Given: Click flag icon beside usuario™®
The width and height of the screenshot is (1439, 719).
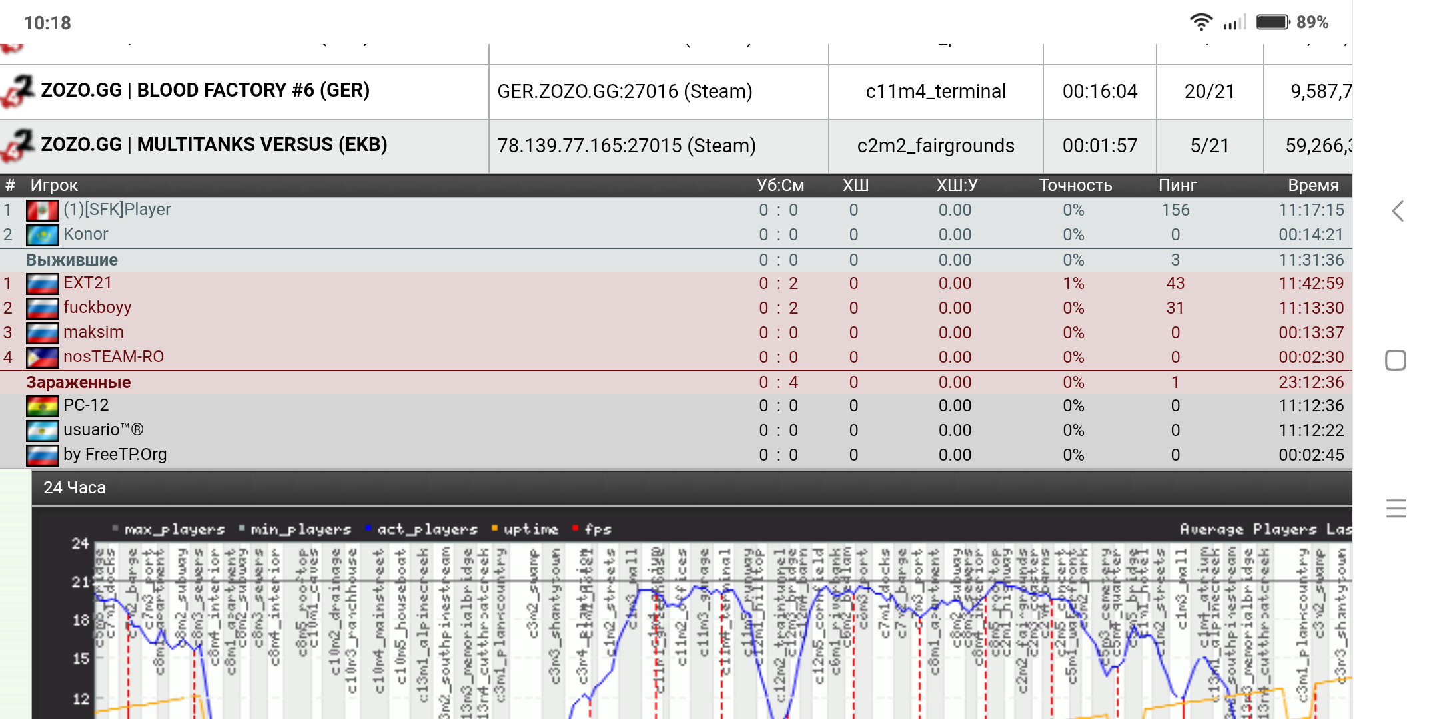Looking at the screenshot, I should pyautogui.click(x=42, y=431).
